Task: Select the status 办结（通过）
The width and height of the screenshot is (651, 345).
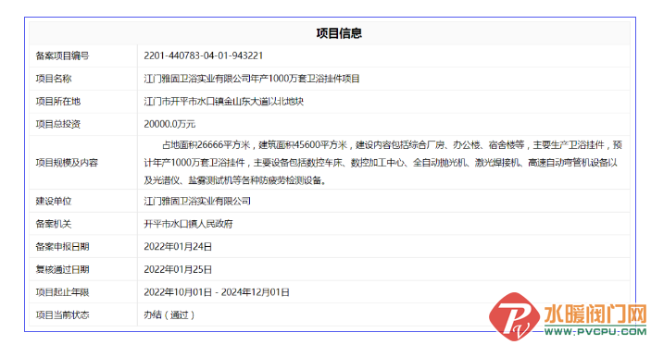Action: click(169, 315)
